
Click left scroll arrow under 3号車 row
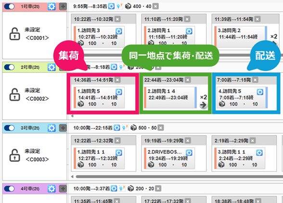click(x=72, y=177)
